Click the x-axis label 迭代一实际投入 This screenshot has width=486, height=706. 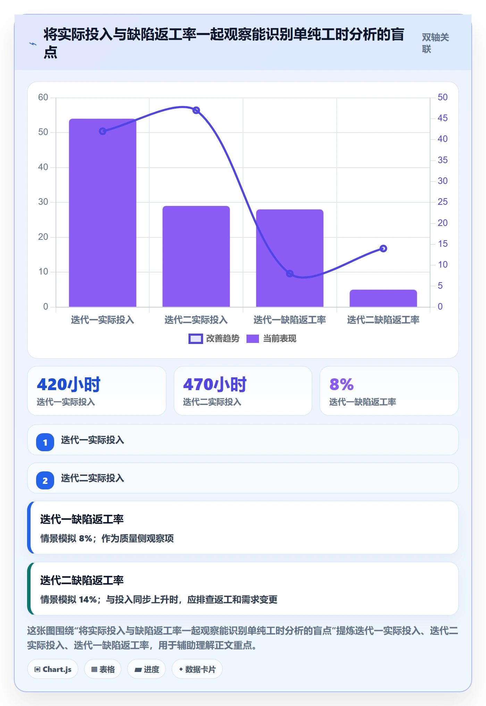[103, 320]
